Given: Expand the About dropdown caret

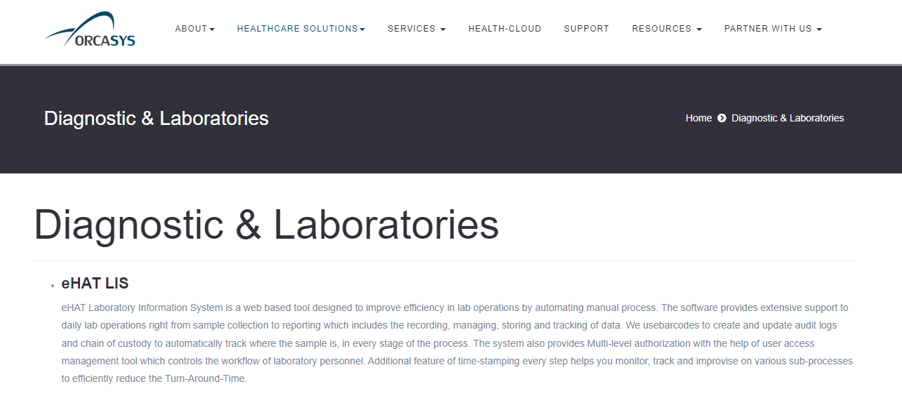Looking at the screenshot, I should 212,29.
